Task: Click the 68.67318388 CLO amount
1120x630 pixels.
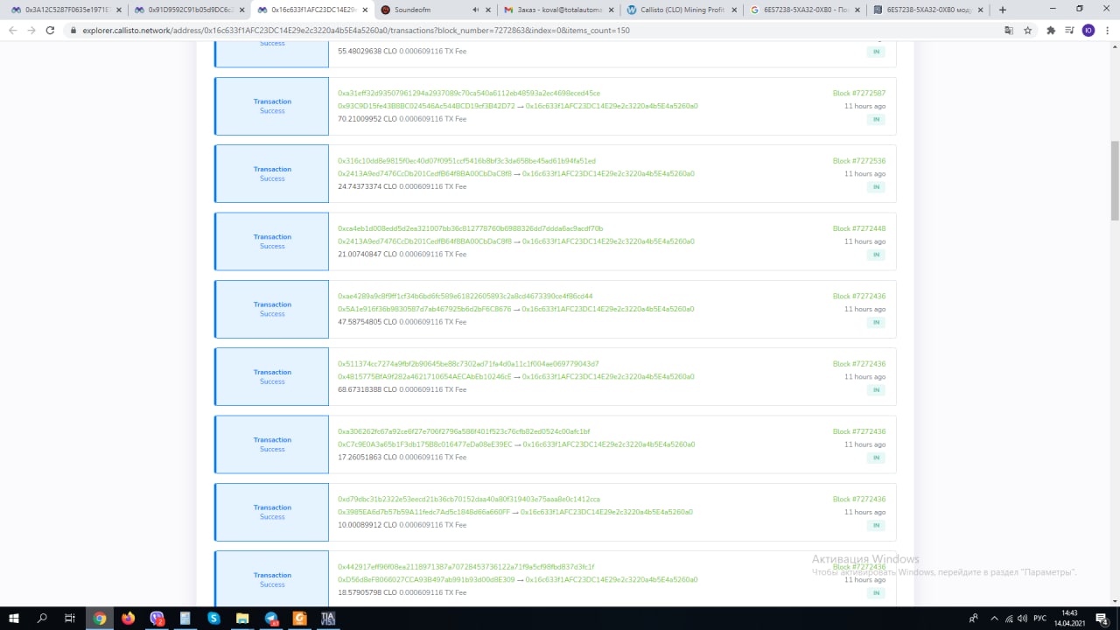Action: click(x=367, y=389)
